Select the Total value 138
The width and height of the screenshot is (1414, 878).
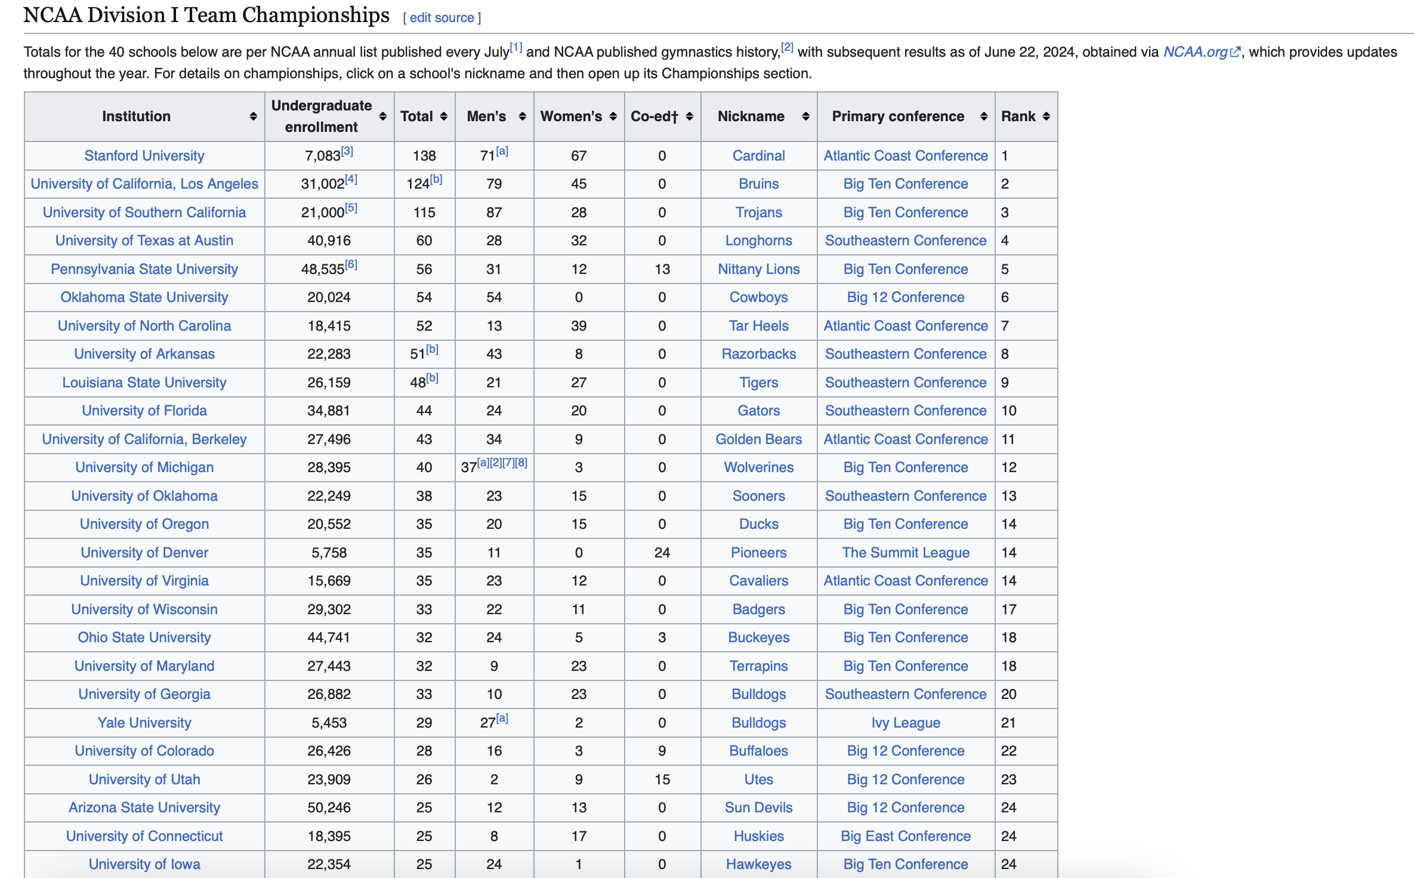click(424, 156)
